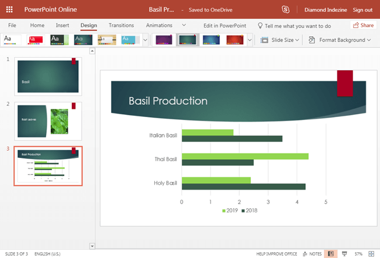The width and height of the screenshot is (380, 258).
Task: Open Format Background options
Action: point(340,40)
